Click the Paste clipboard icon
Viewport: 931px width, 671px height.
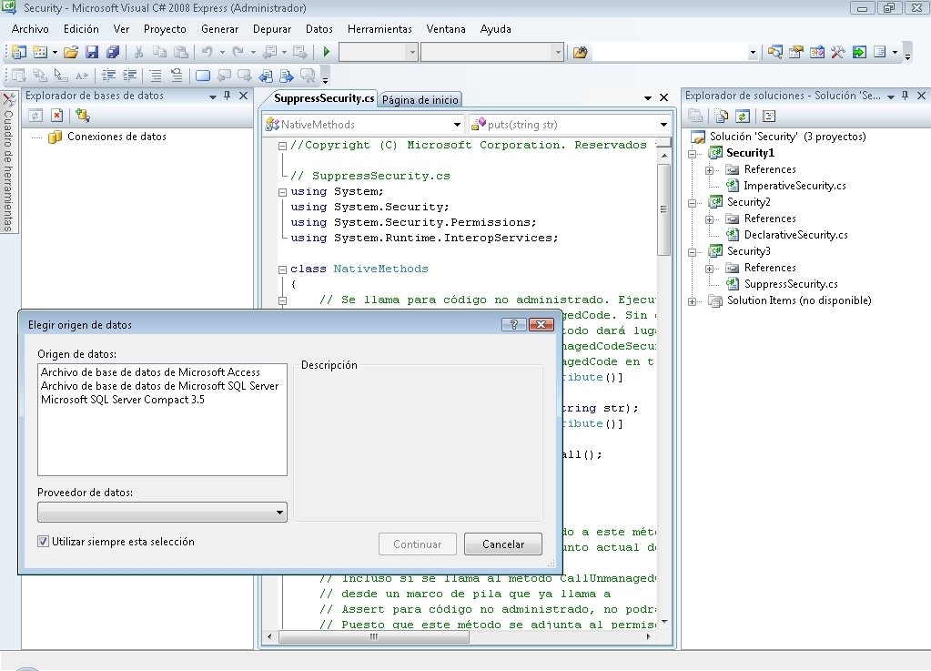point(181,52)
